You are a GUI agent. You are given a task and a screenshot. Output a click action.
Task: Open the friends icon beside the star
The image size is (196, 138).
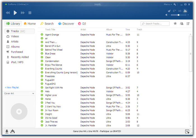tap(182, 24)
